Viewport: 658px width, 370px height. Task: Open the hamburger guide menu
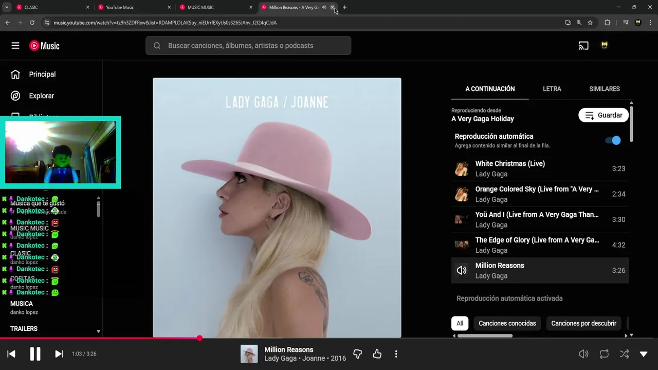tap(15, 46)
